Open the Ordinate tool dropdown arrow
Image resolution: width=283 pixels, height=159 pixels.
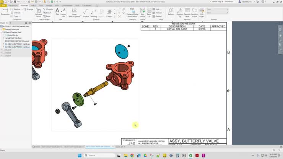(x=22, y=13)
